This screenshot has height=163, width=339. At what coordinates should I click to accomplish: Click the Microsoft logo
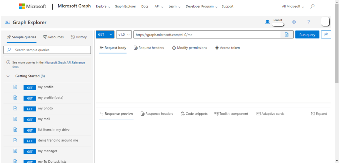(32, 6)
